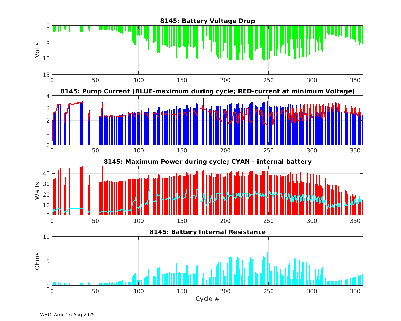Select the Maximum Power during cycle title

pyautogui.click(x=207, y=162)
